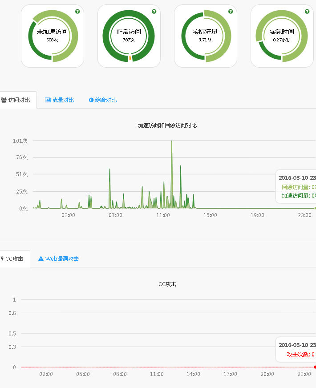Click the chart title 加速访问和回源访问对比
The height and width of the screenshot is (388, 316).
click(x=167, y=125)
